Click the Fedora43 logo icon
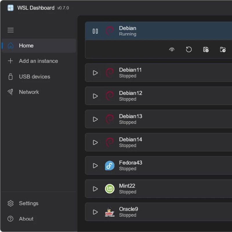 coord(110,166)
